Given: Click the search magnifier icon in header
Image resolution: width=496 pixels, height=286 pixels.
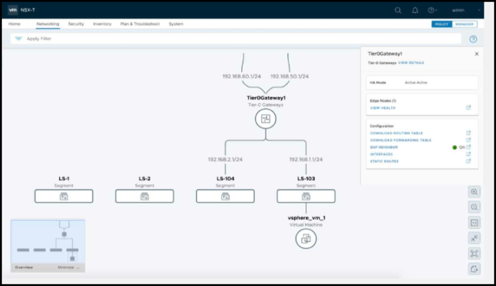Looking at the screenshot, I should (398, 10).
